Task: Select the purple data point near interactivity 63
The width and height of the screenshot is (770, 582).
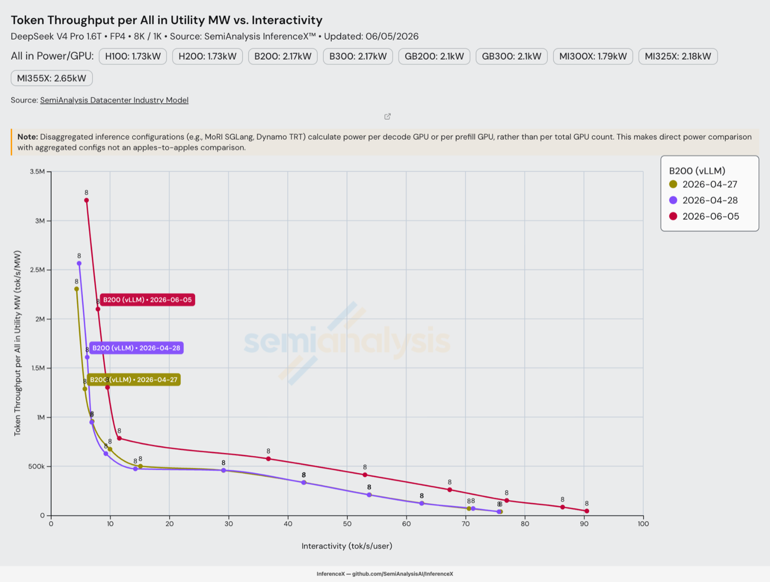Action: (421, 503)
